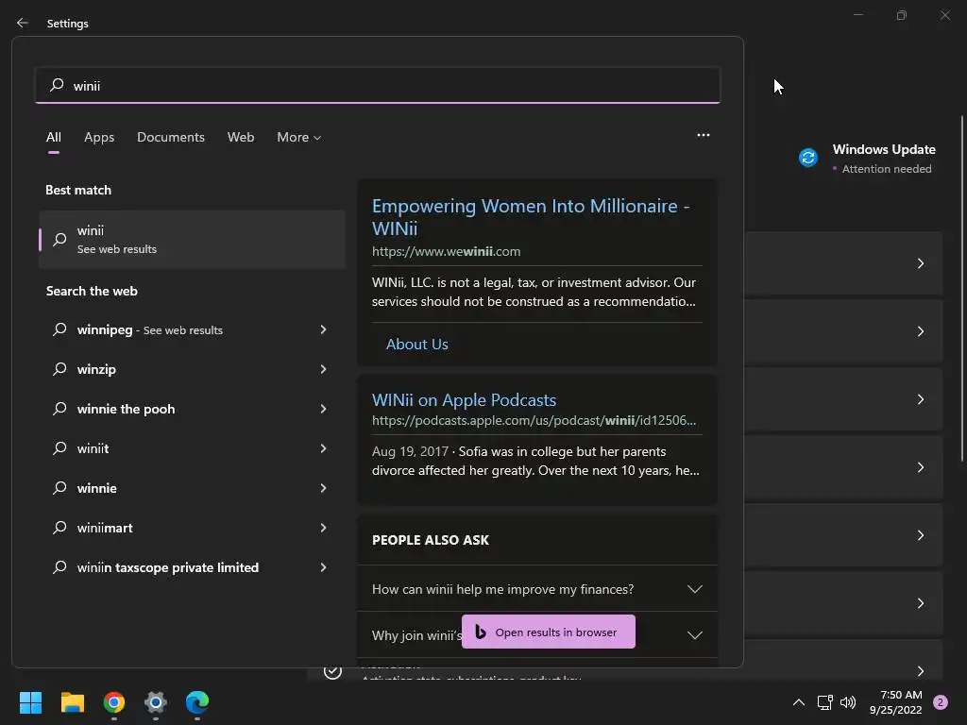967x725 pixels.
Task: Expand winnie the pooh suggestion arrow
Action: (x=323, y=409)
